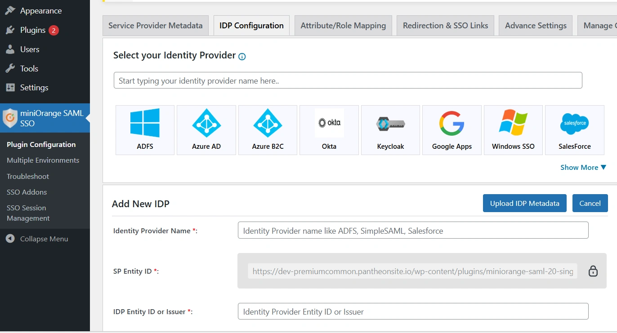
Task: Open the Attribute/Role Mapping tab
Action: [x=343, y=26]
